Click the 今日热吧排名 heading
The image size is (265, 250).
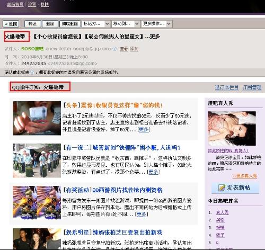(223, 201)
